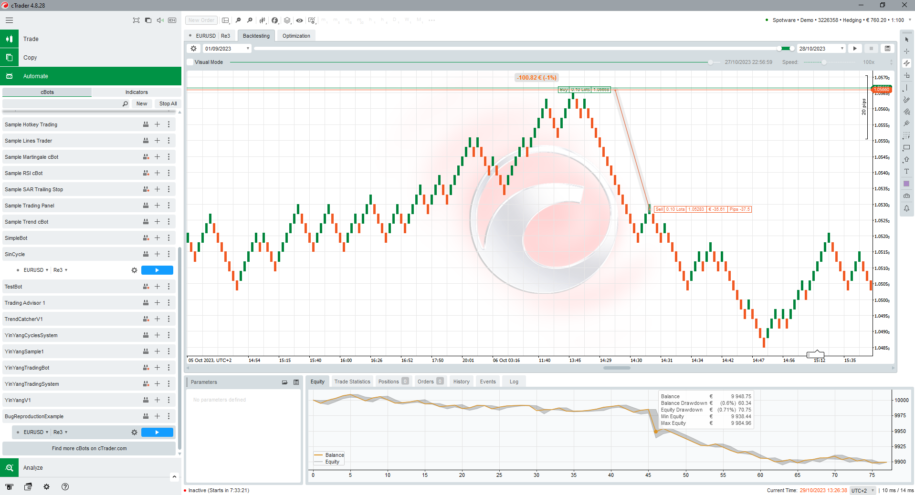Viewport: 915px width, 495px height.
Task: Click the backtest speed slider handle
Action: pos(824,62)
